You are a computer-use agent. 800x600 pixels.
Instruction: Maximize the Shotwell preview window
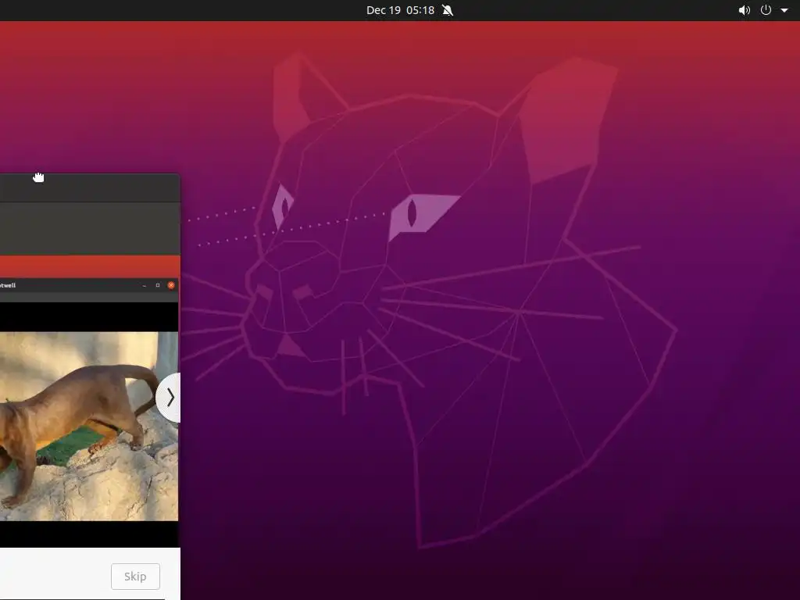(158, 285)
